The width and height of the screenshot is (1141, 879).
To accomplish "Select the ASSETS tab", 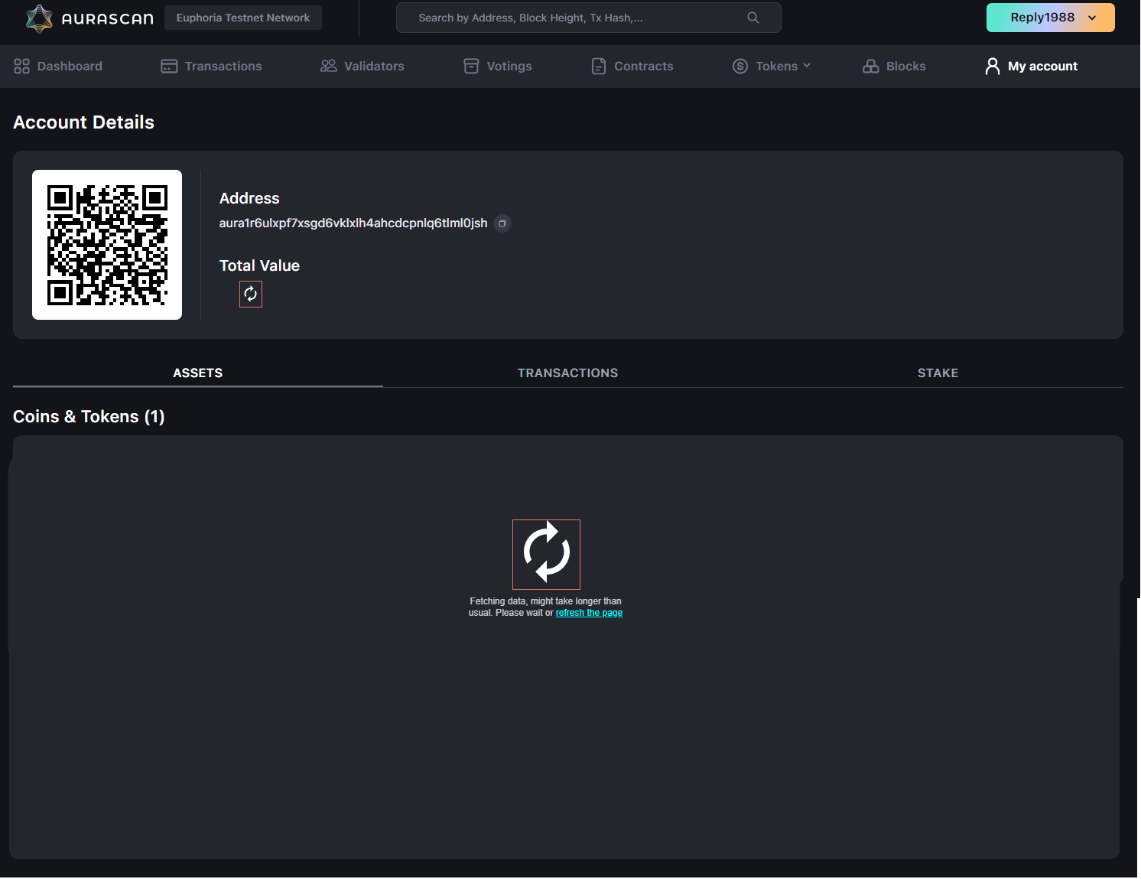I will tap(197, 373).
